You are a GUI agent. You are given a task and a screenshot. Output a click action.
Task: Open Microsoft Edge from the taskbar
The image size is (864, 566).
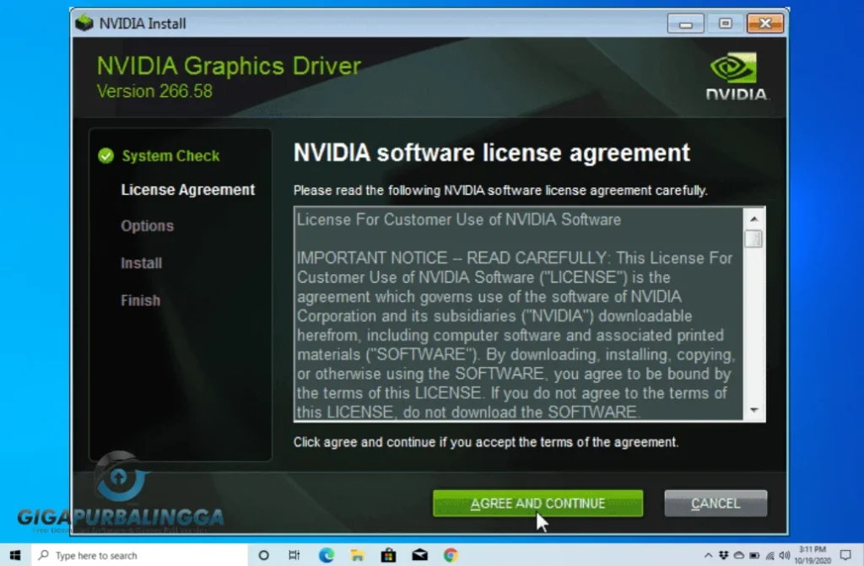point(325,555)
